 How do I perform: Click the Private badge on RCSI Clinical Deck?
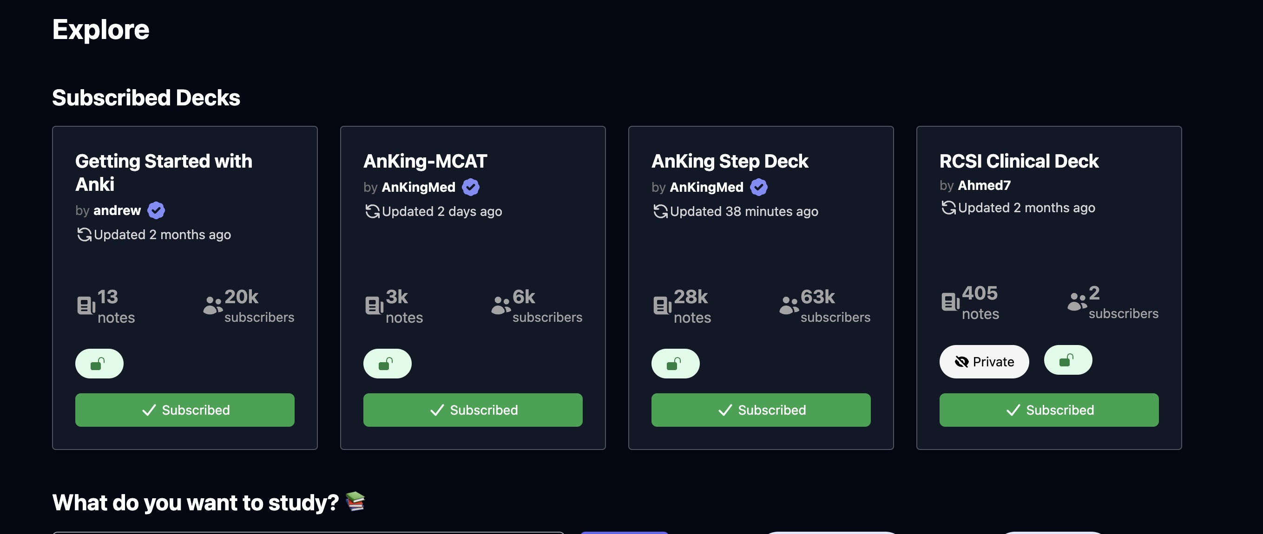[984, 362]
